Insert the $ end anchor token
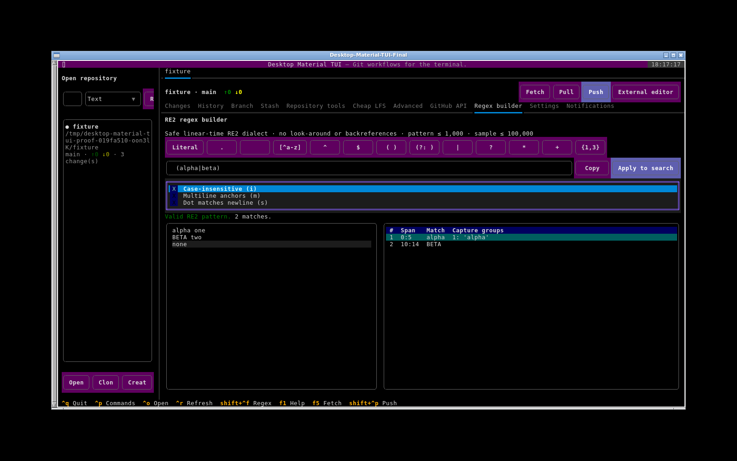The height and width of the screenshot is (461, 737). pyautogui.click(x=358, y=148)
